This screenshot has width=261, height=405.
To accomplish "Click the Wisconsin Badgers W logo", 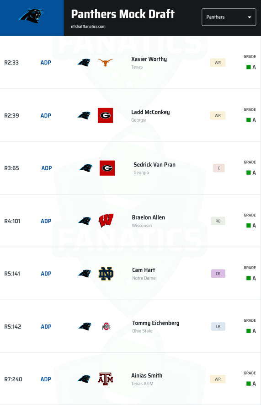I will (106, 221).
